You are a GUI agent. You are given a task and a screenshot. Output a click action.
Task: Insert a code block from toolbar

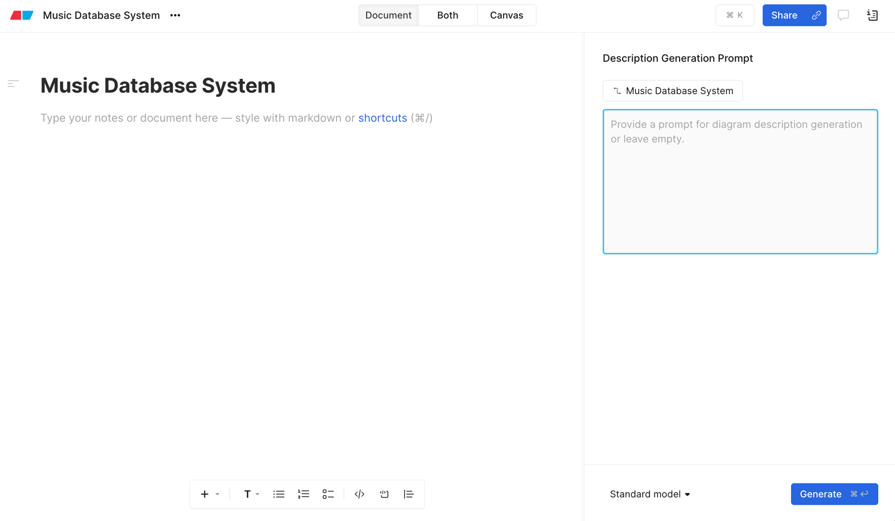360,494
